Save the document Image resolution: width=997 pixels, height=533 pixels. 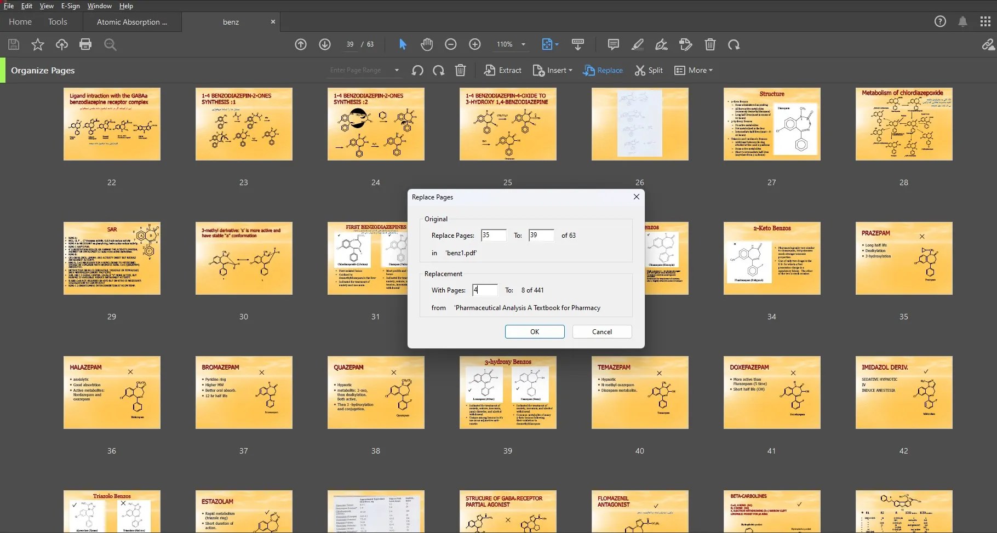click(13, 44)
